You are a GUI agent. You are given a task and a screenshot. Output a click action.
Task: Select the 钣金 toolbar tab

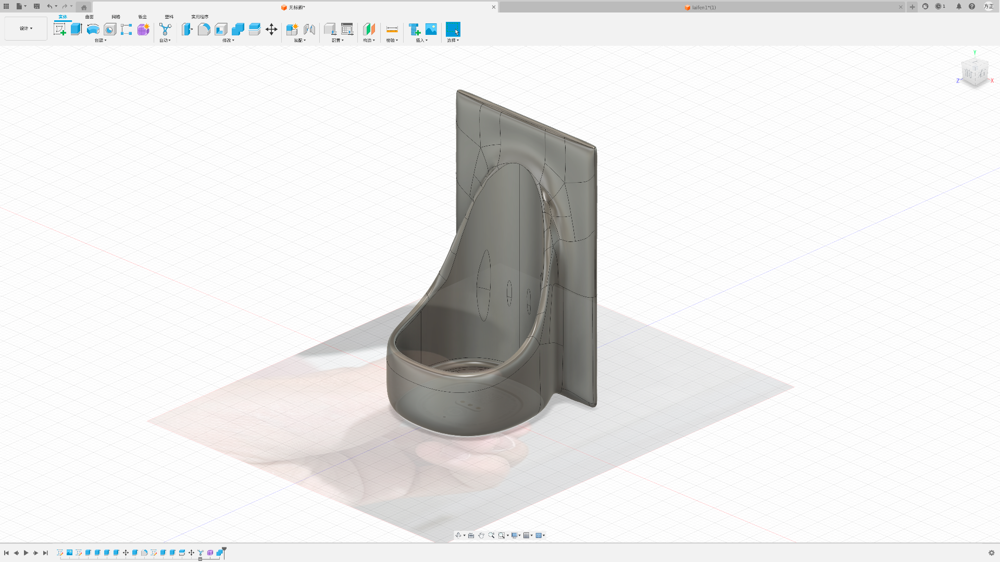pos(143,17)
